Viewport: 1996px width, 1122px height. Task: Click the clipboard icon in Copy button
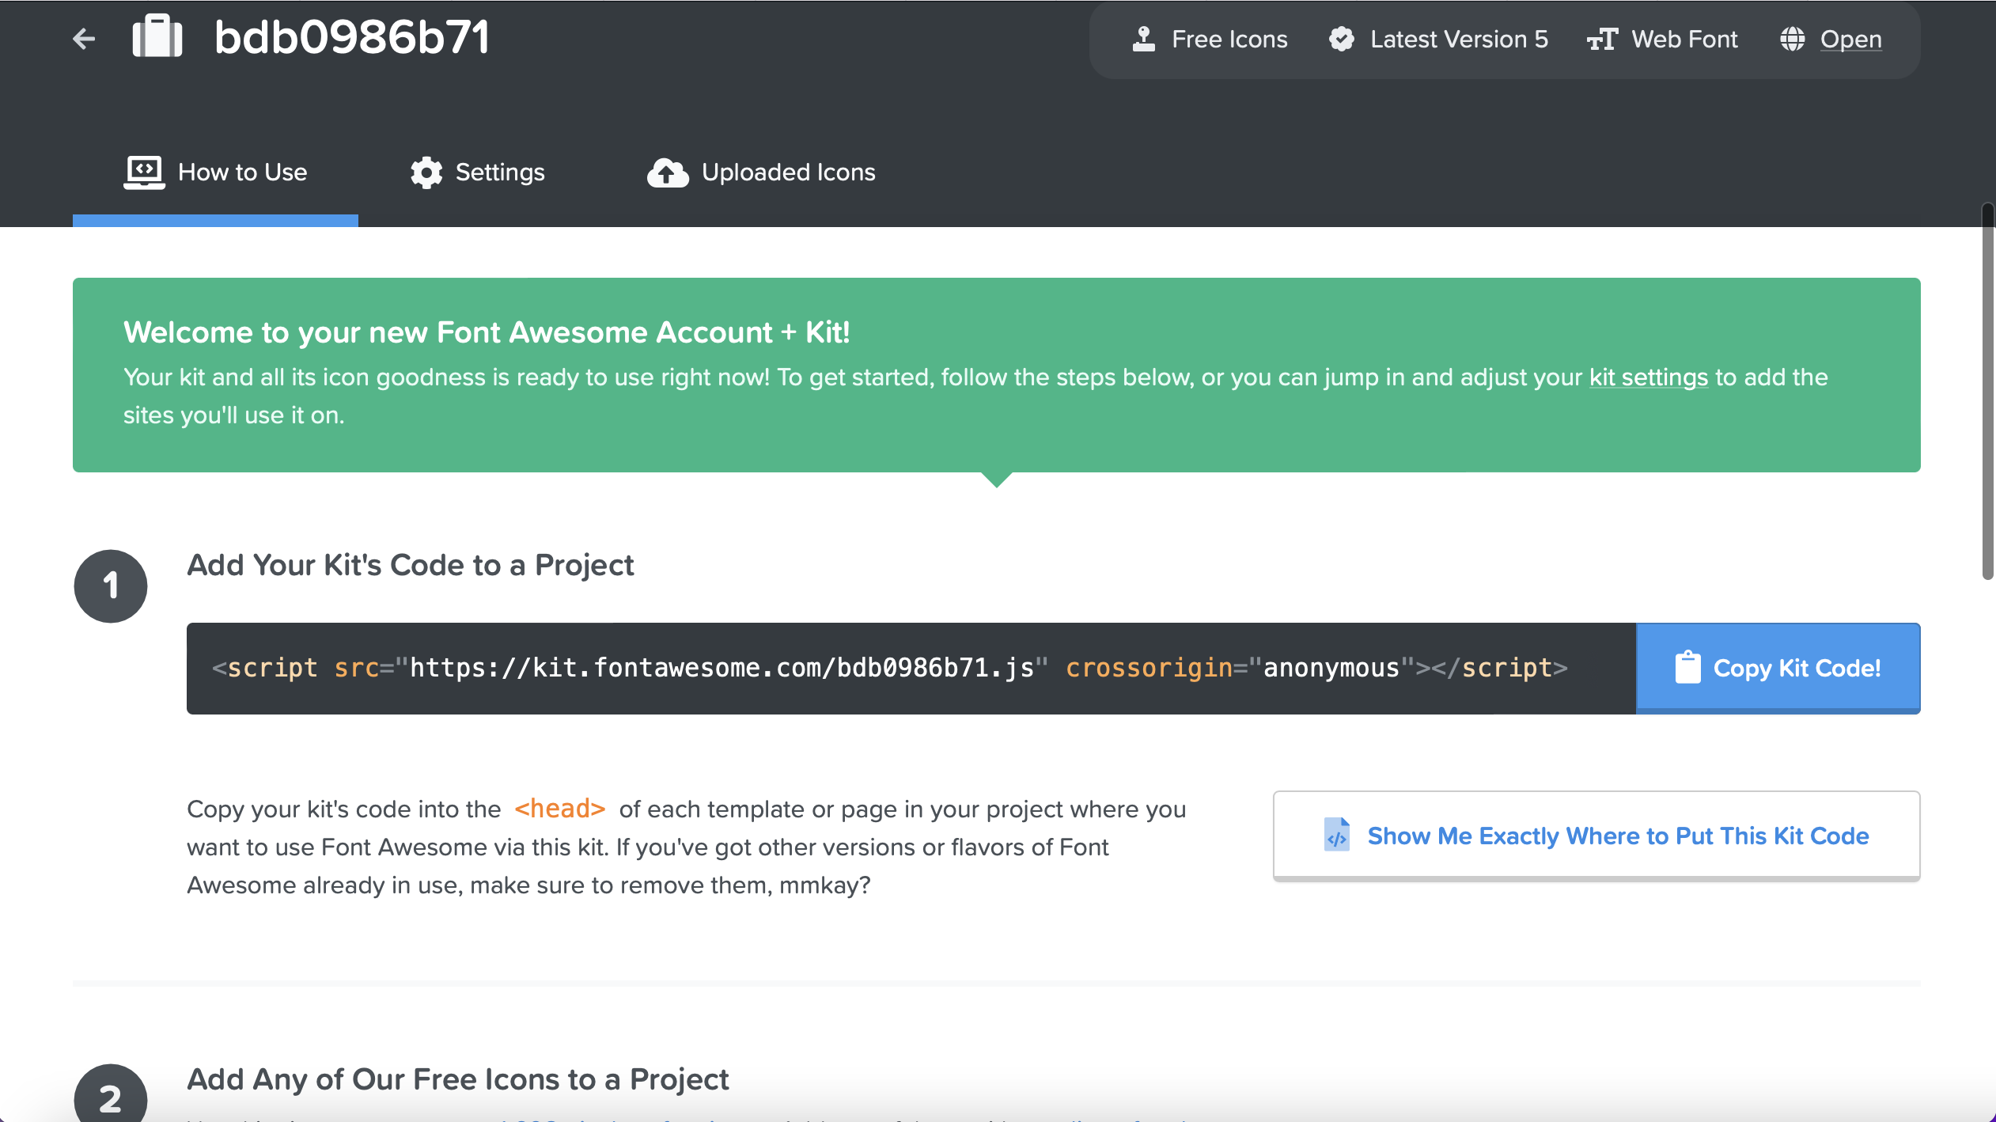[x=1687, y=667]
